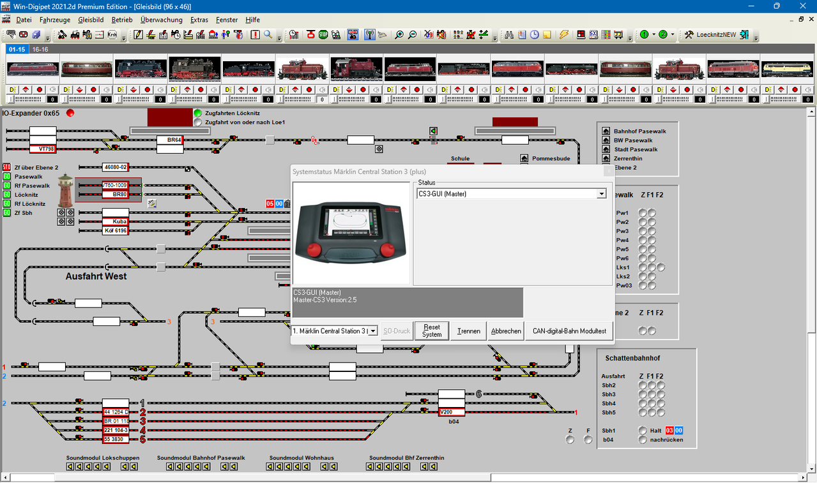This screenshot has width=817, height=483.
Task: Click the notebook logbook toolbar icon
Action: [522, 34]
